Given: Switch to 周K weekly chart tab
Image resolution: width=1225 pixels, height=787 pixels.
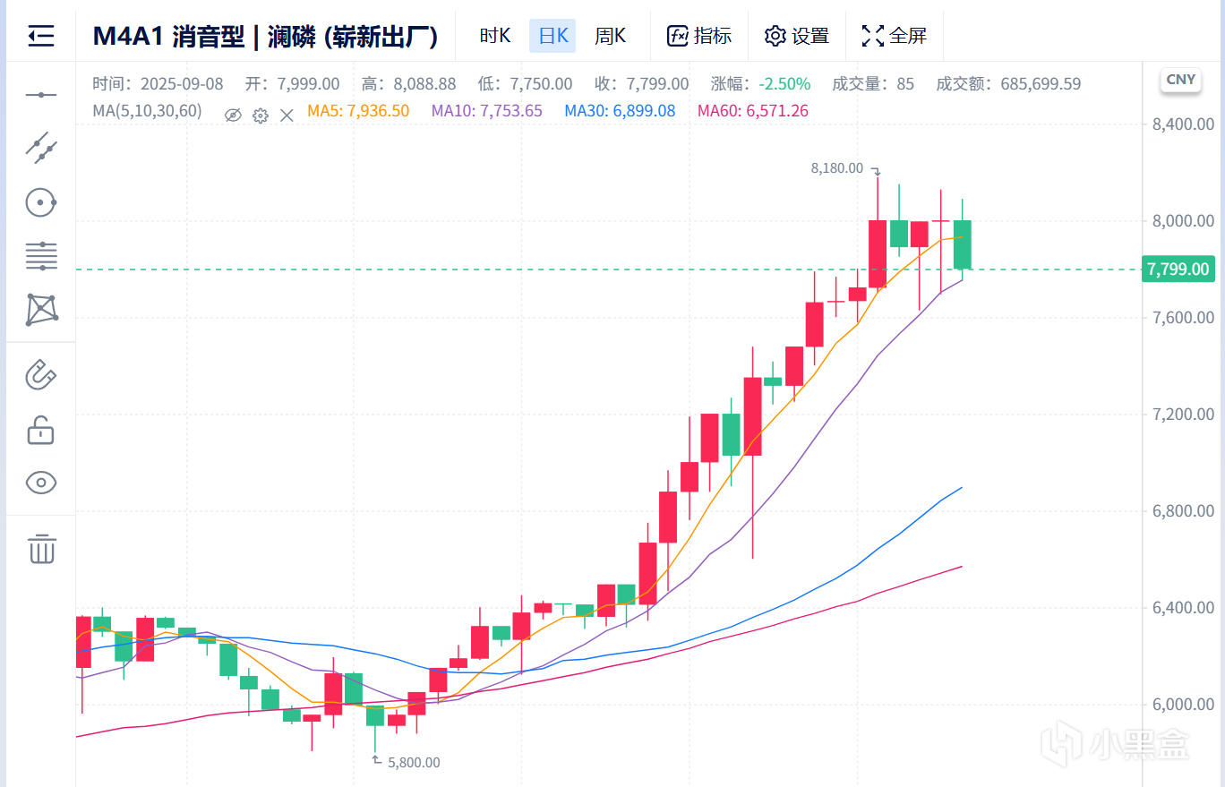Looking at the screenshot, I should tap(611, 36).
